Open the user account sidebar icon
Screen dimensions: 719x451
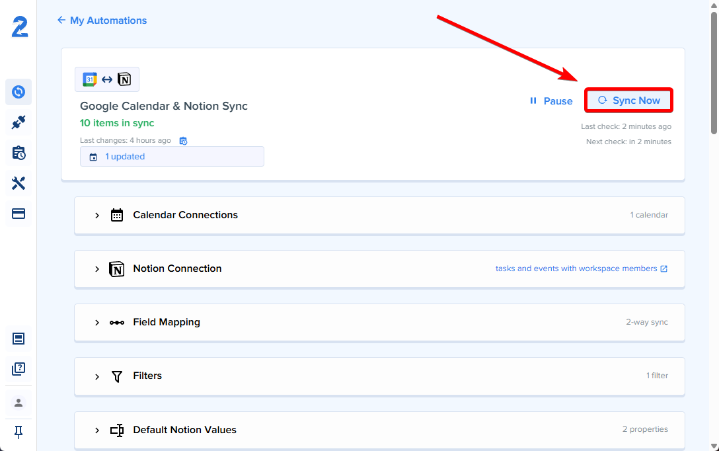[19, 403]
